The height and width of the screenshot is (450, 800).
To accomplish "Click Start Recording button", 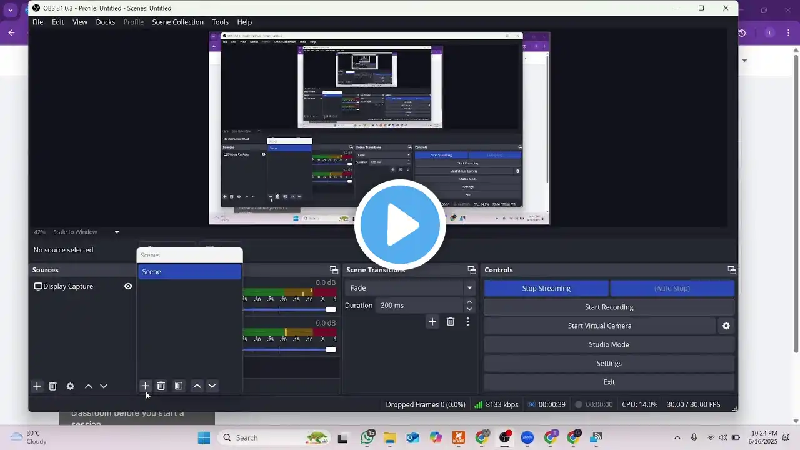I will pos(609,307).
